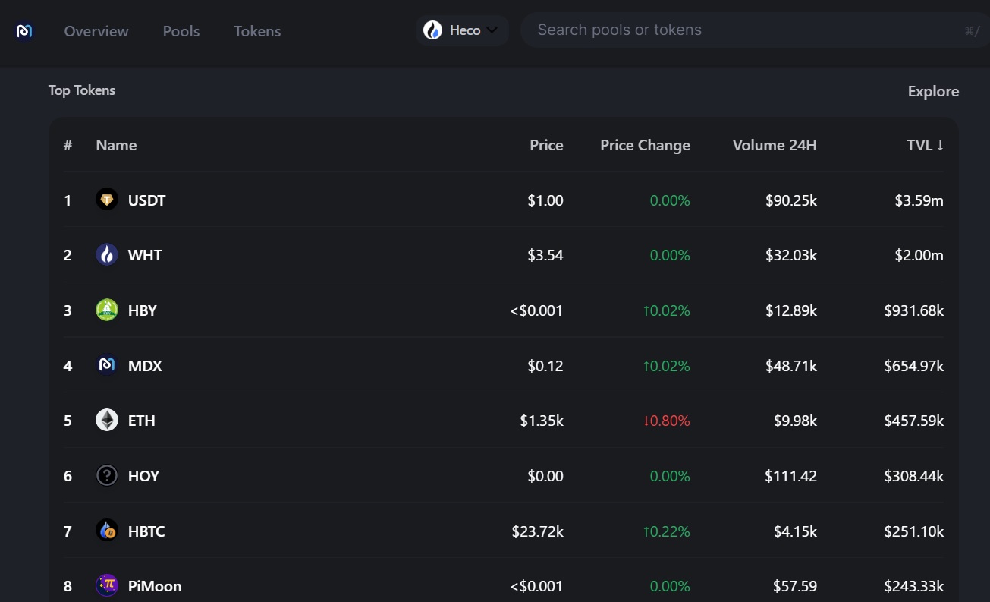990x602 pixels.
Task: Open the Overview tab
Action: pyautogui.click(x=96, y=31)
